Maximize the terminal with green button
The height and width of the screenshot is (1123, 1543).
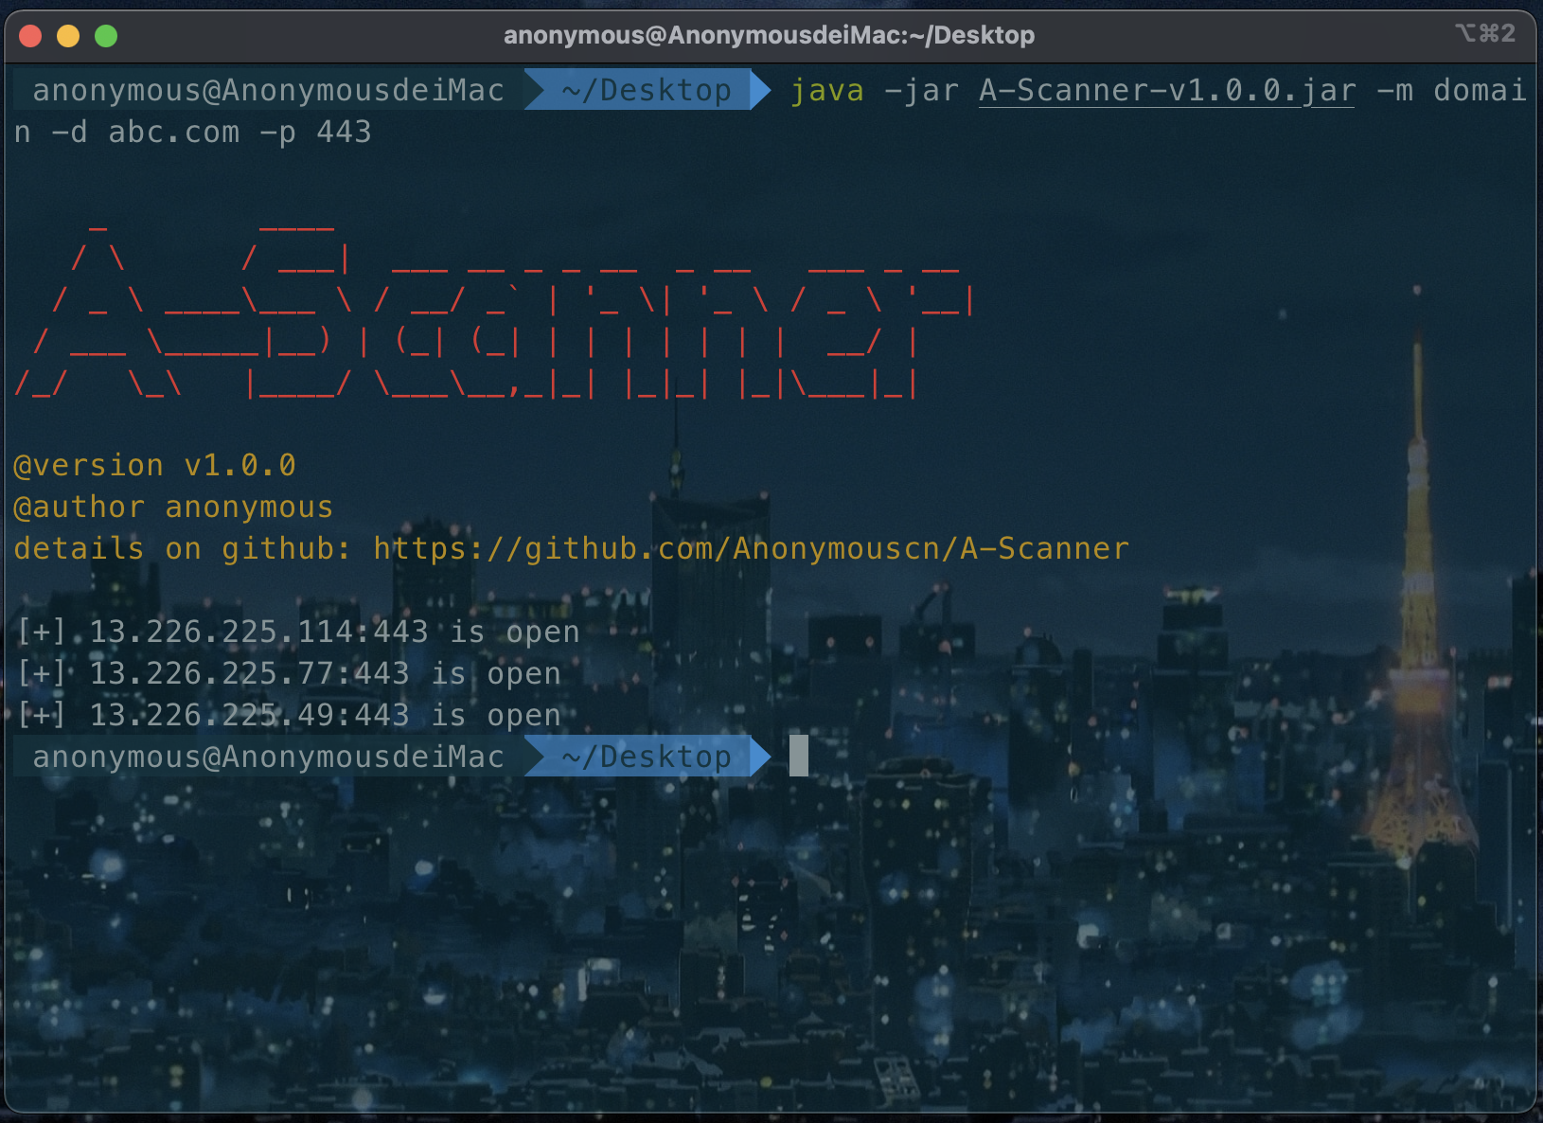[x=106, y=36]
